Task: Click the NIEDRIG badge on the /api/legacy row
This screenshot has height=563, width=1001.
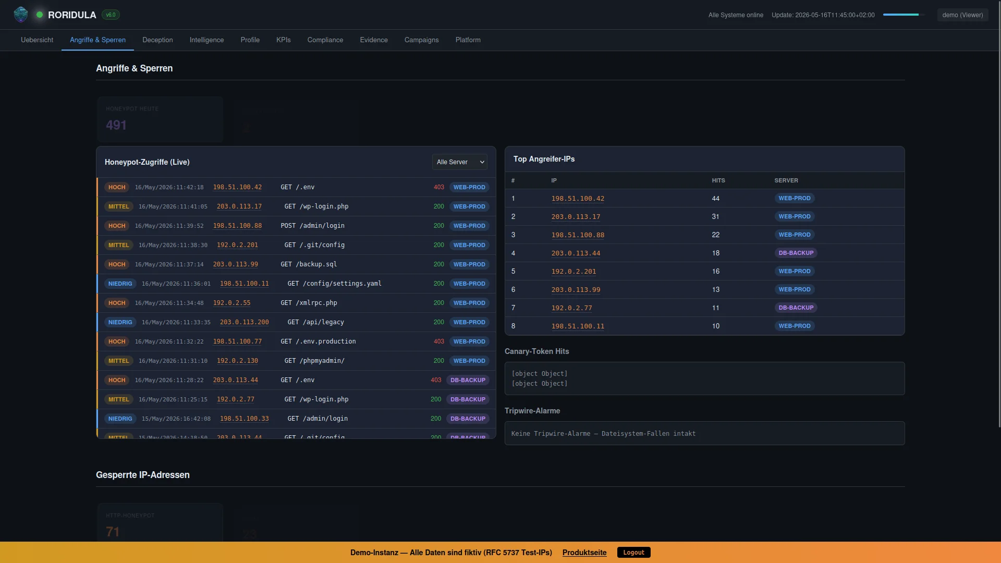Action: pyautogui.click(x=120, y=322)
